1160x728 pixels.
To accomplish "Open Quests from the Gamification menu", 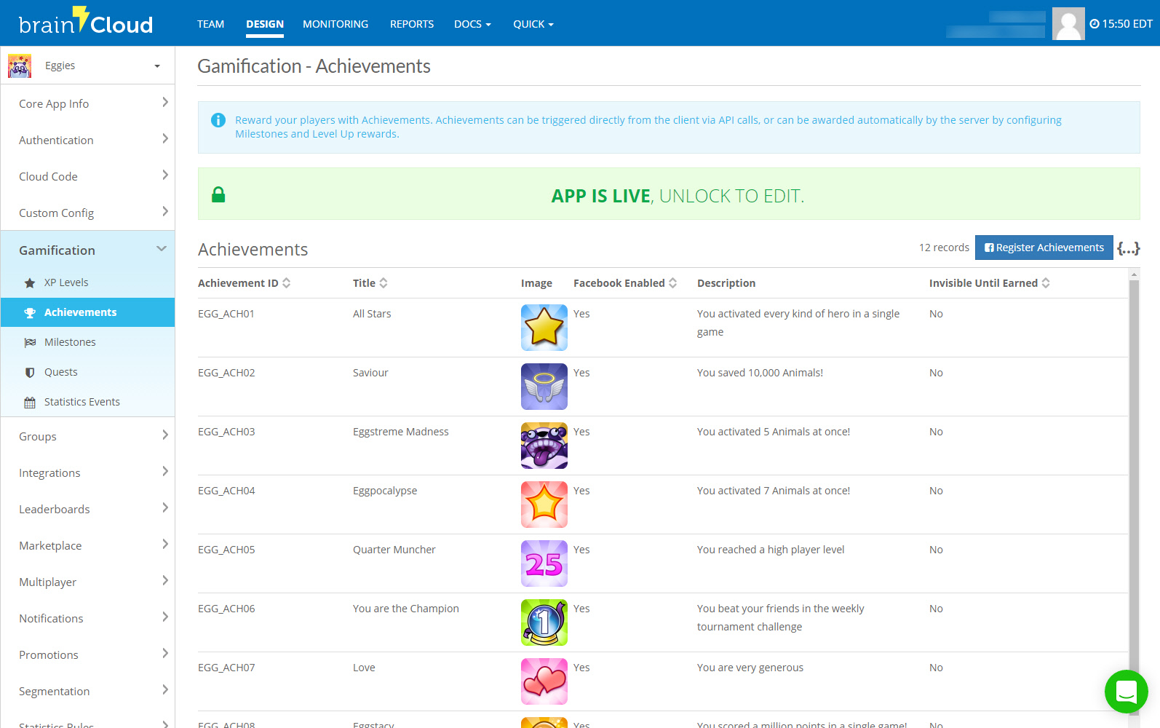I will [x=60, y=372].
